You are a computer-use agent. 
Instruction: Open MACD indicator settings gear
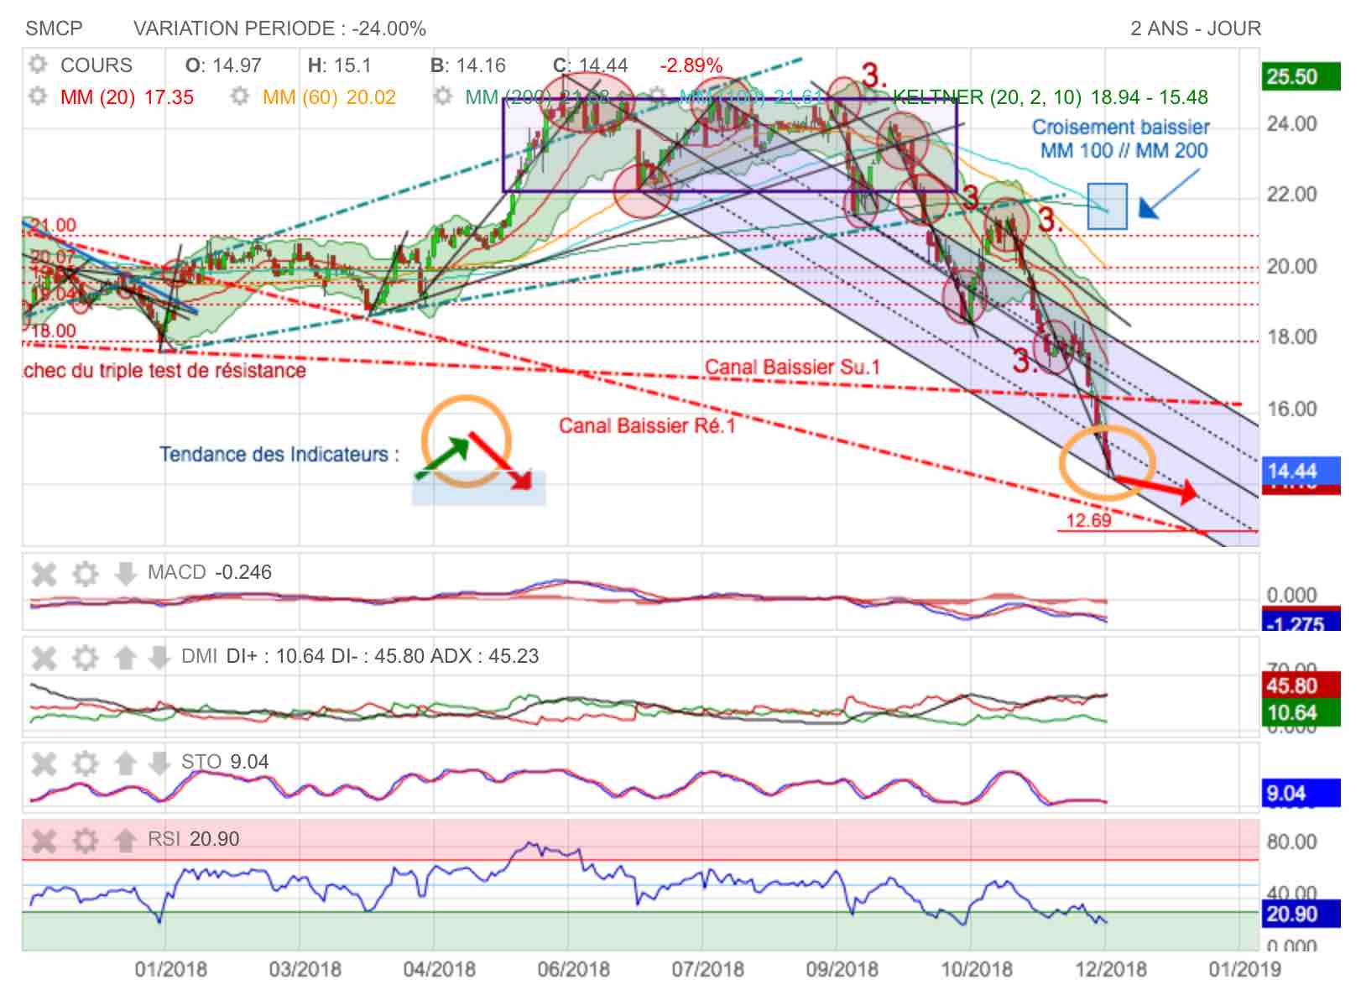click(85, 574)
